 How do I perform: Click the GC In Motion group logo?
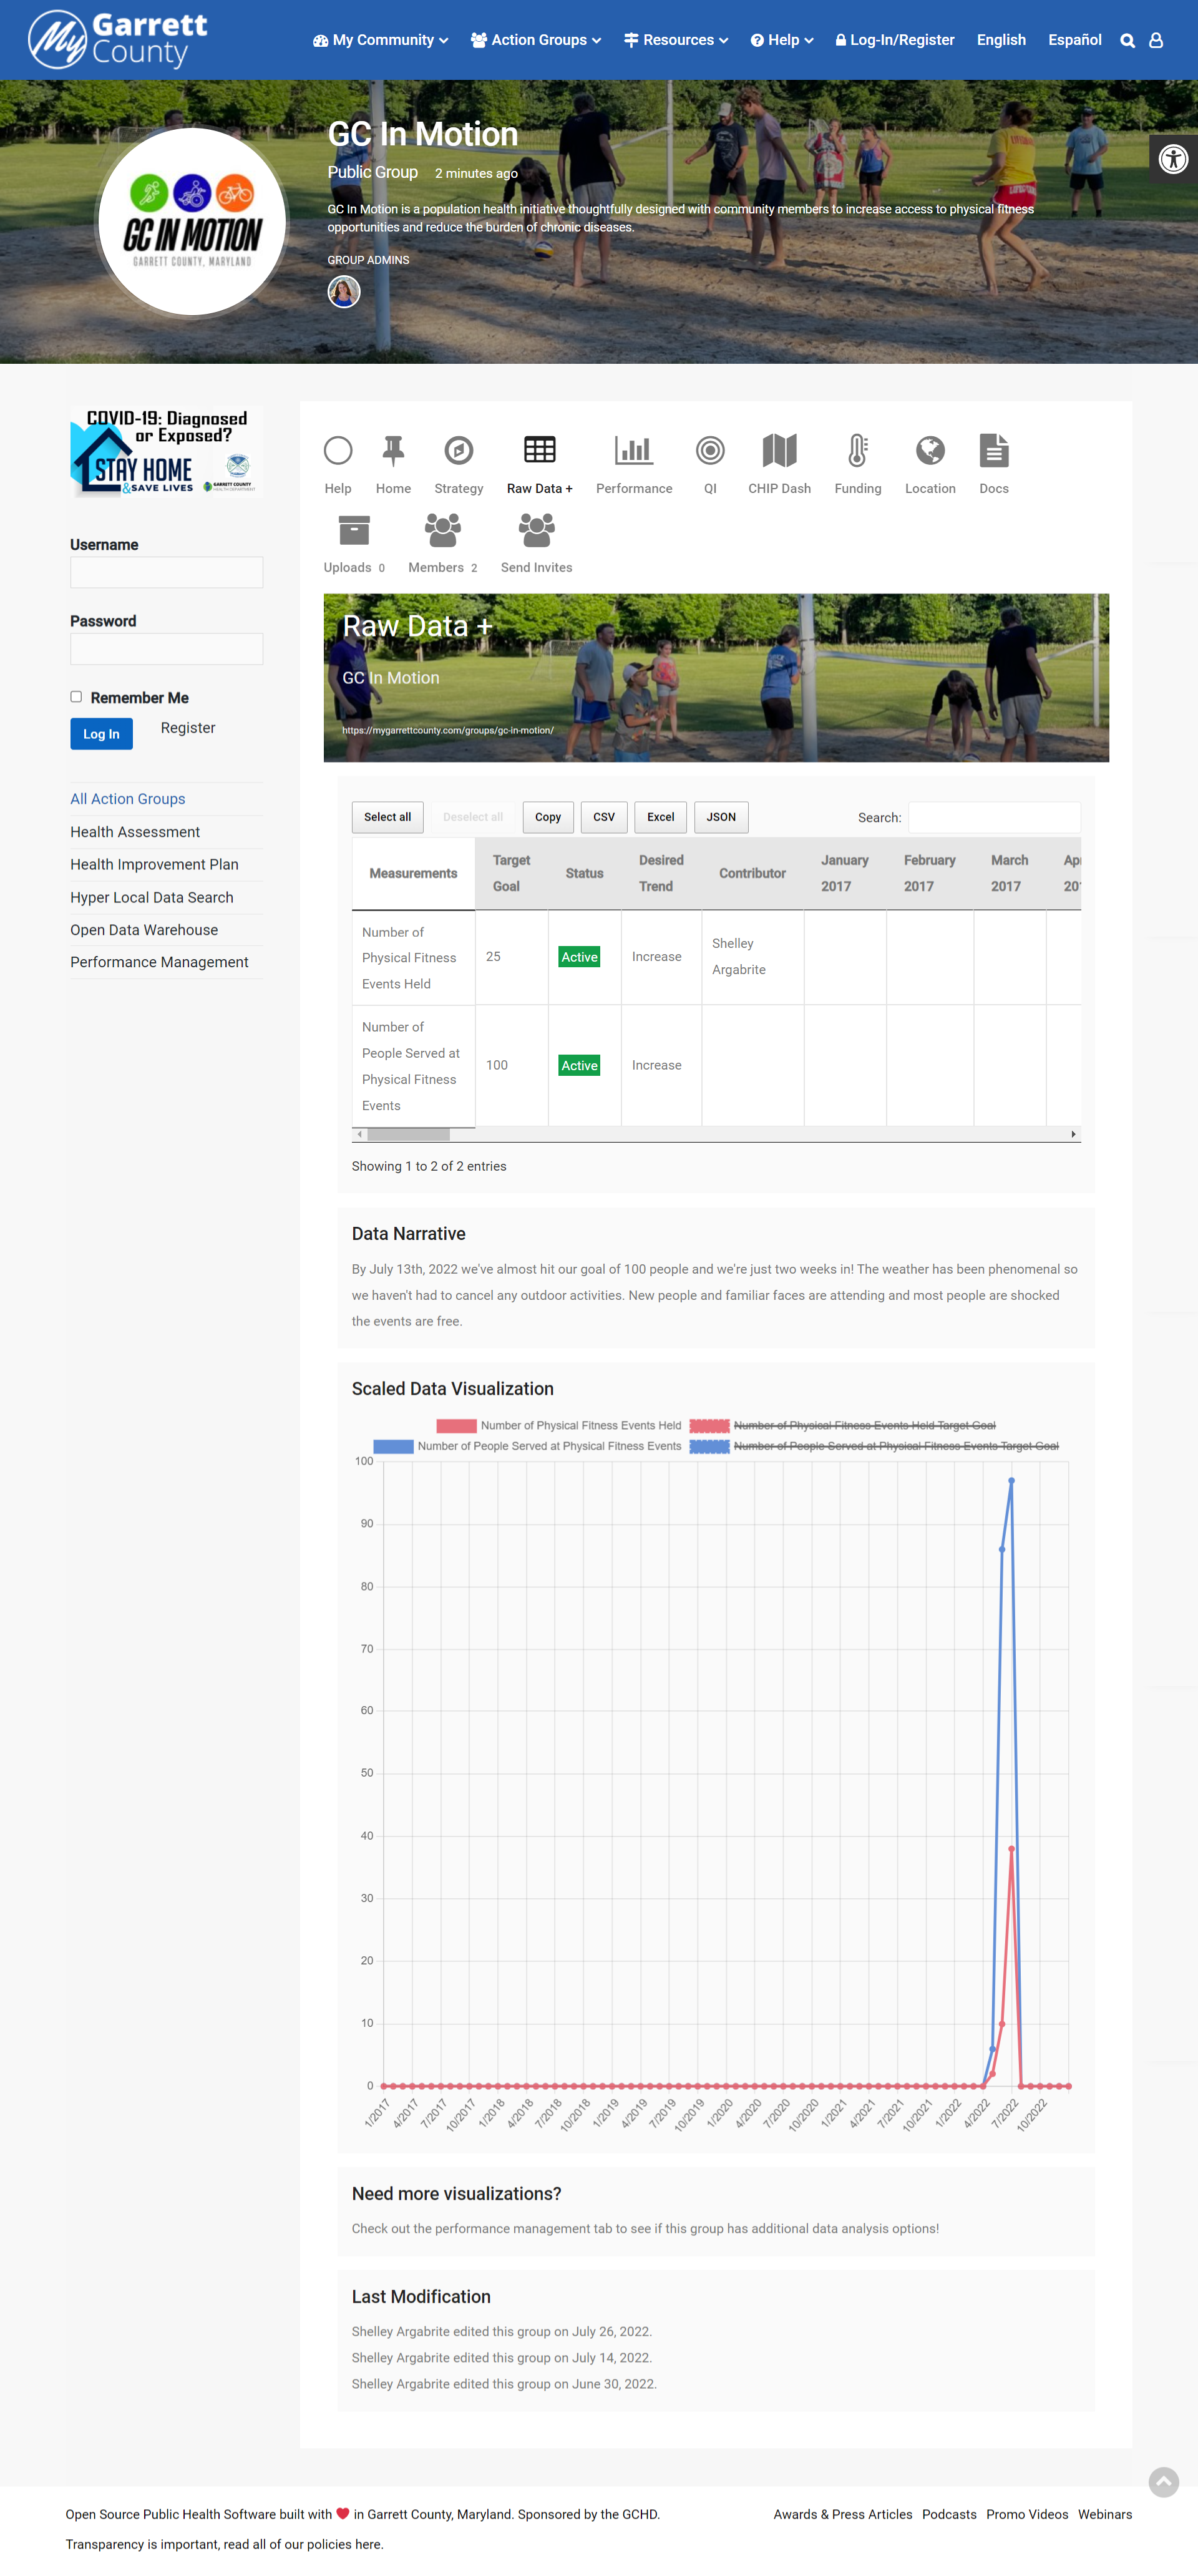(192, 221)
